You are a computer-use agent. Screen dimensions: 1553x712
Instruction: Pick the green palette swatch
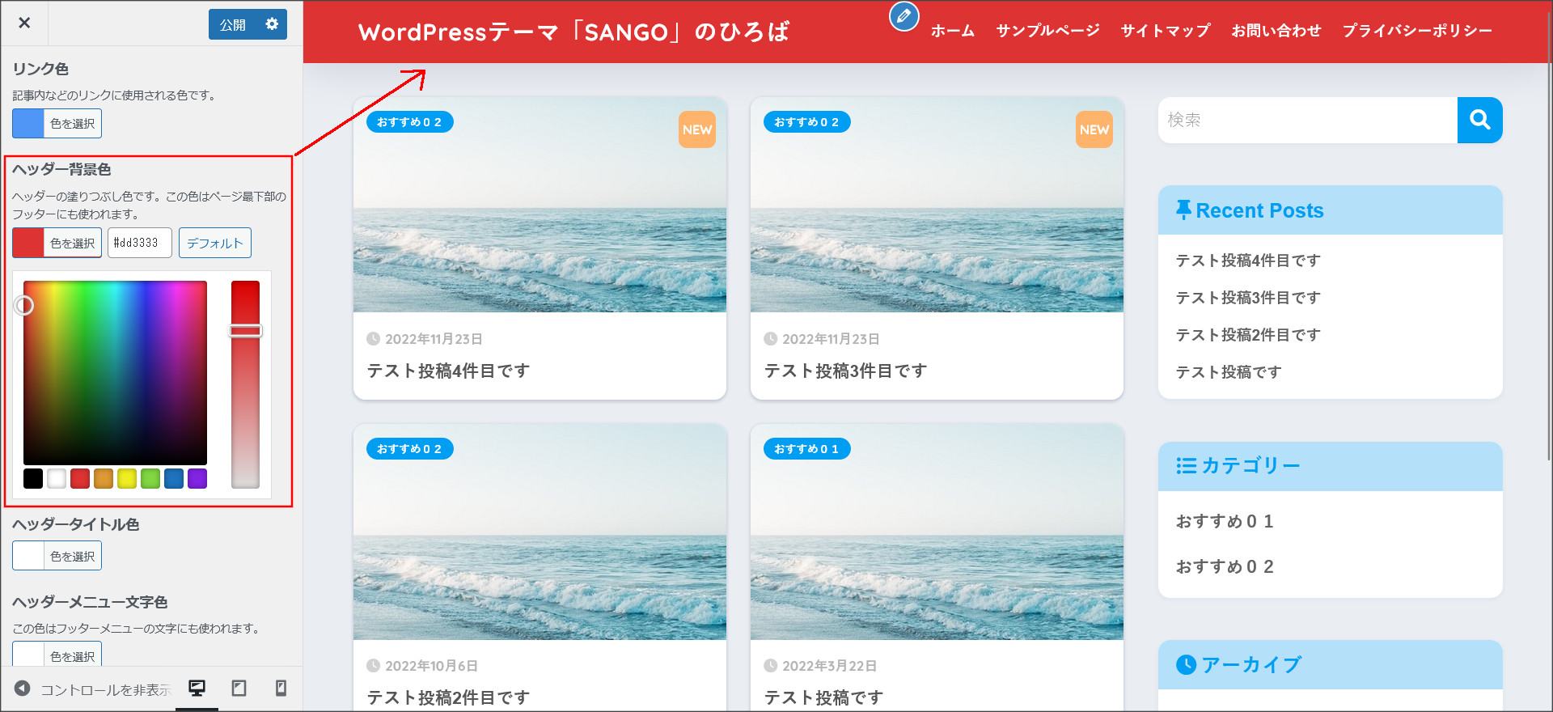pos(150,479)
